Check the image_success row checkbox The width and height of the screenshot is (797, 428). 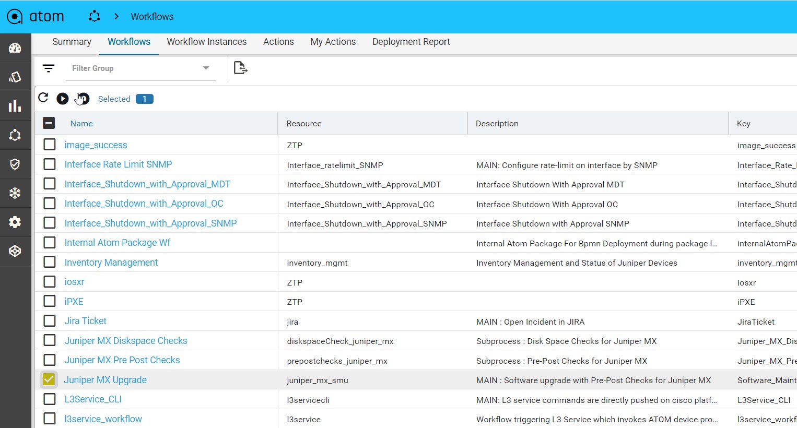tap(50, 145)
